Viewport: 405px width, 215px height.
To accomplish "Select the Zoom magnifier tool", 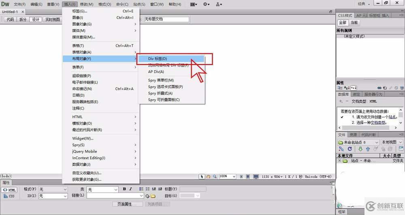I will coord(214,176).
